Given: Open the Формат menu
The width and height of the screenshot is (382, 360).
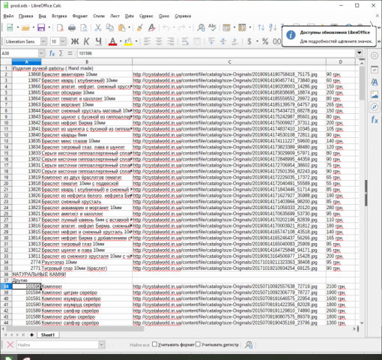Looking at the screenshot, I should coord(80,16).
